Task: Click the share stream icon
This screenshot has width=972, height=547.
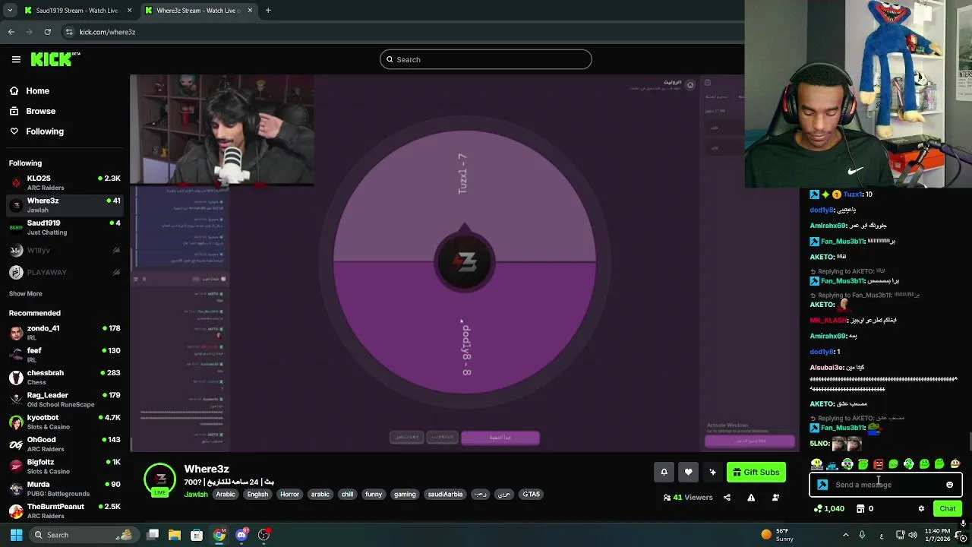Action: 727,498
